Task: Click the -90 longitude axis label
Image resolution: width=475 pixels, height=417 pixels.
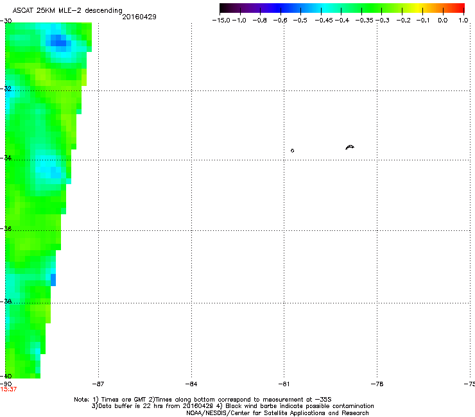Action: pyautogui.click(x=6, y=384)
